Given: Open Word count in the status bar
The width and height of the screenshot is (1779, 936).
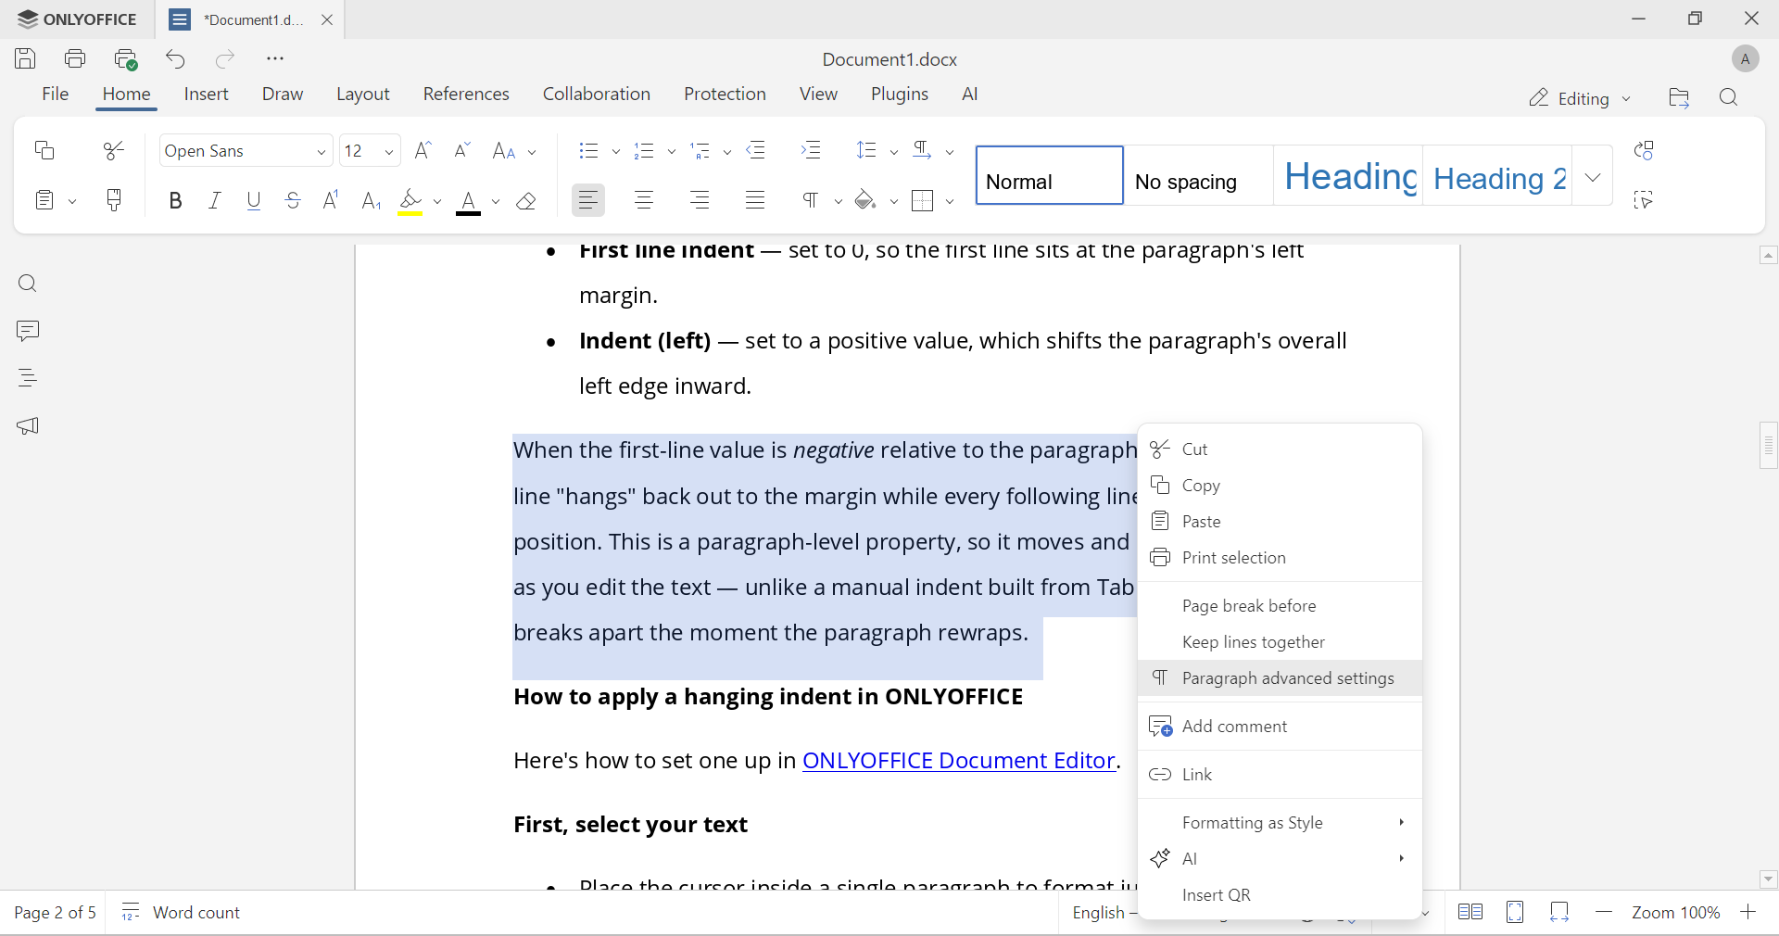Looking at the screenshot, I should pyautogui.click(x=182, y=913).
